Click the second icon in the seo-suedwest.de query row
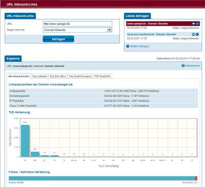Viewport: 205px width, 187px height. coord(197,34)
